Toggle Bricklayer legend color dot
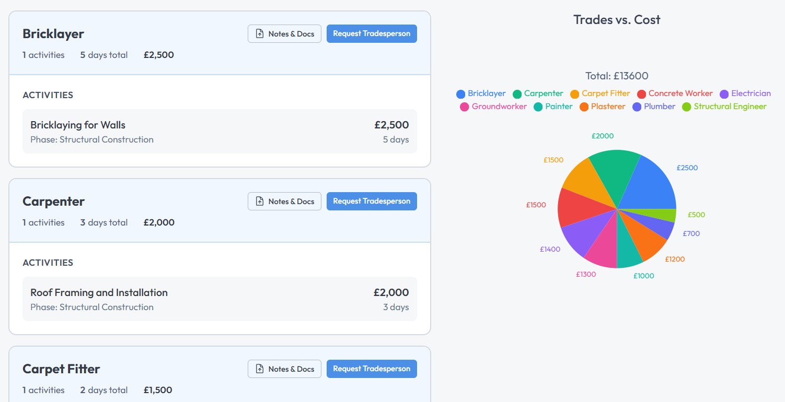This screenshot has width=785, height=402. 460,94
